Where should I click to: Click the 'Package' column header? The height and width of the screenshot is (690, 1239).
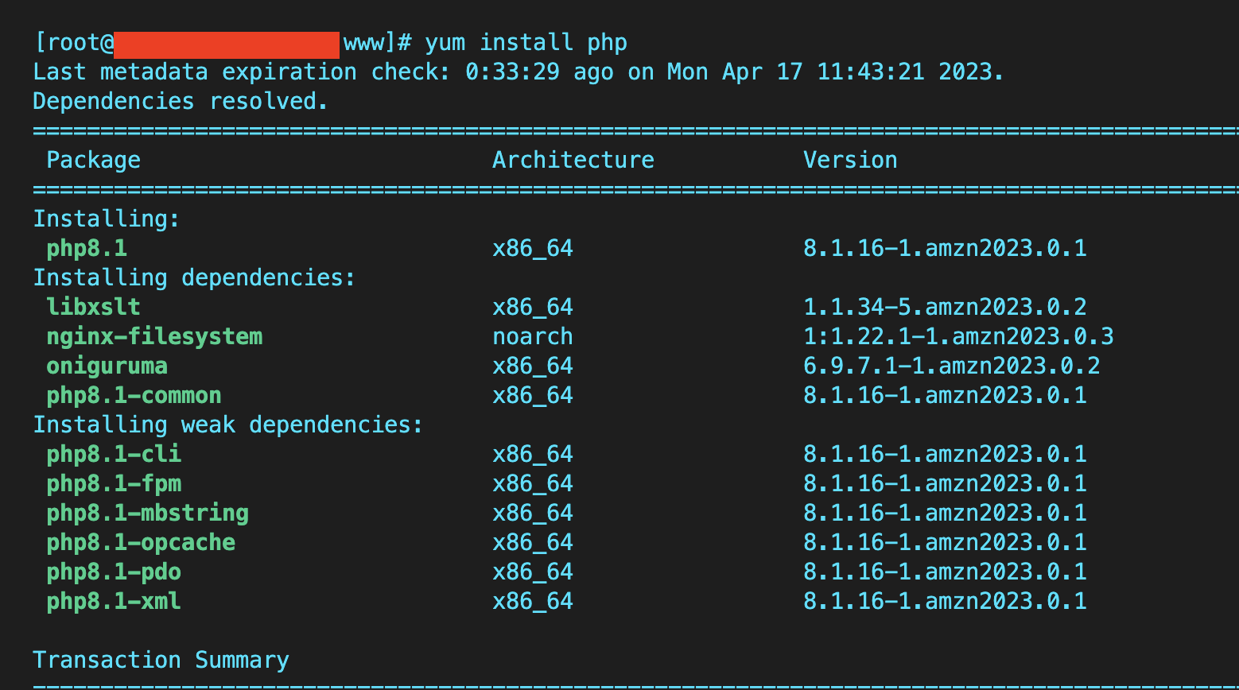[x=93, y=161]
